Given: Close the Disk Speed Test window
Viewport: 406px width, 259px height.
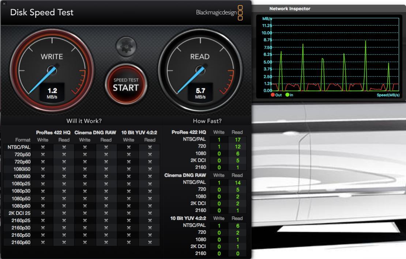Looking at the screenshot, I should (4, 4).
